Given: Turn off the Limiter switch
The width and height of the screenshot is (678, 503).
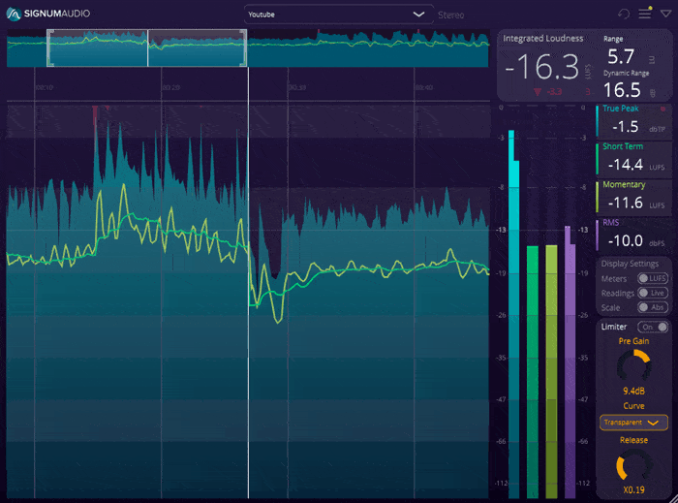Looking at the screenshot, I should pyautogui.click(x=653, y=327).
